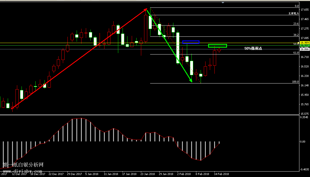
Task: Click the 8 Feb 2018 date on time axis
Action: (x=202, y=174)
